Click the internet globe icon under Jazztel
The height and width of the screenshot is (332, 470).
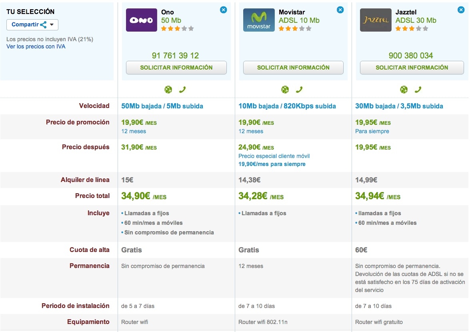[404, 90]
